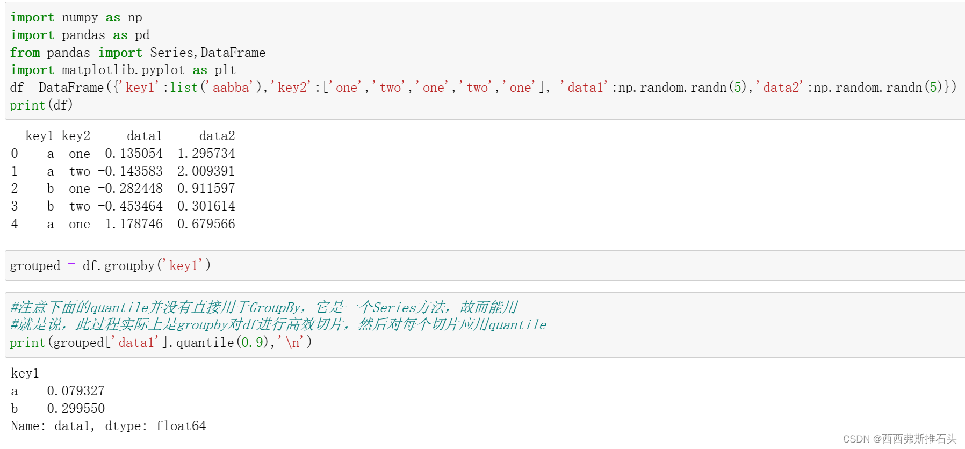
Task: Place cursor on 'import pandas as pd' line
Action: point(80,35)
